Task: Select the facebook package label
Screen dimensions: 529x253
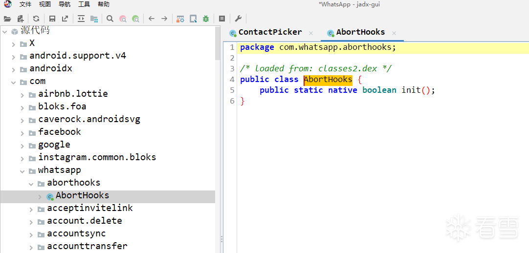Action: pos(59,132)
